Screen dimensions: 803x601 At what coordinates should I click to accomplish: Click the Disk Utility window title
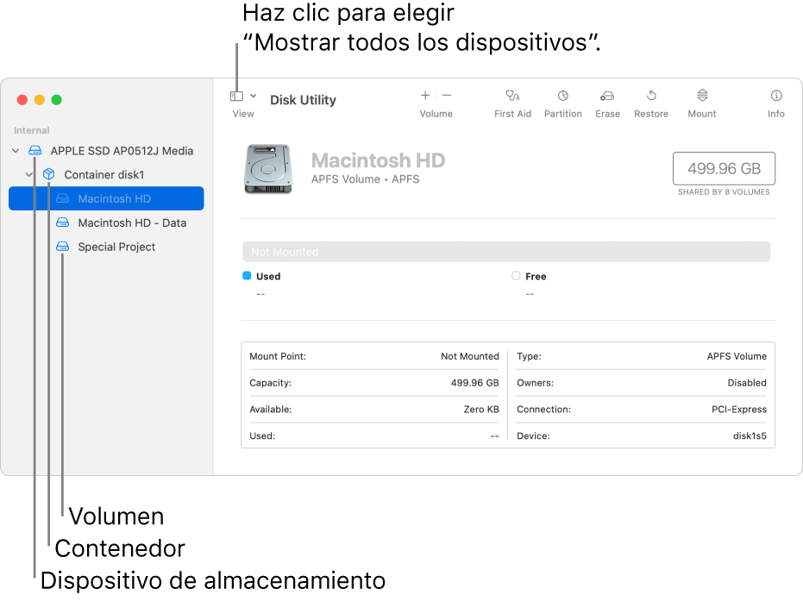[304, 100]
